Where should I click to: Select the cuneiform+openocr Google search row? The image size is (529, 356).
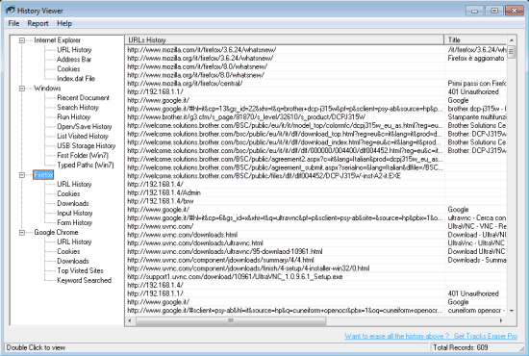[x=315, y=311]
